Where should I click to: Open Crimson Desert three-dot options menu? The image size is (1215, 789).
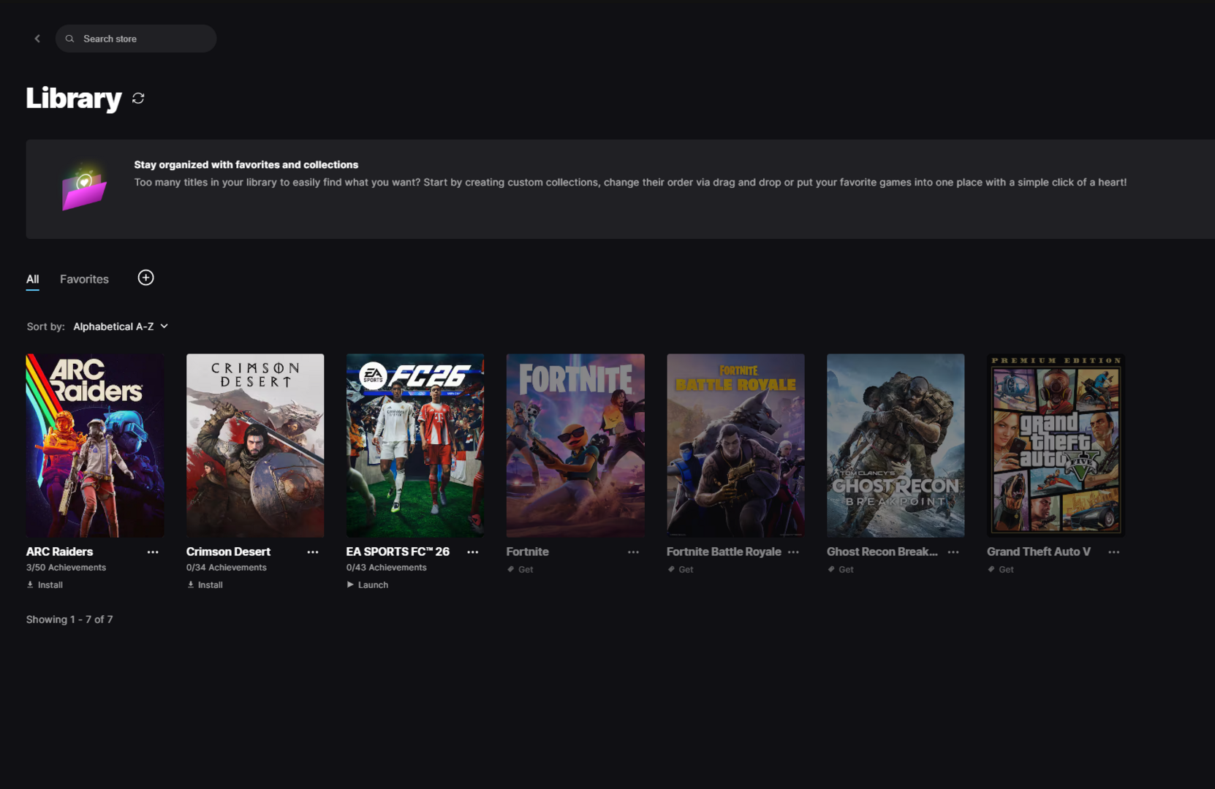[313, 552]
